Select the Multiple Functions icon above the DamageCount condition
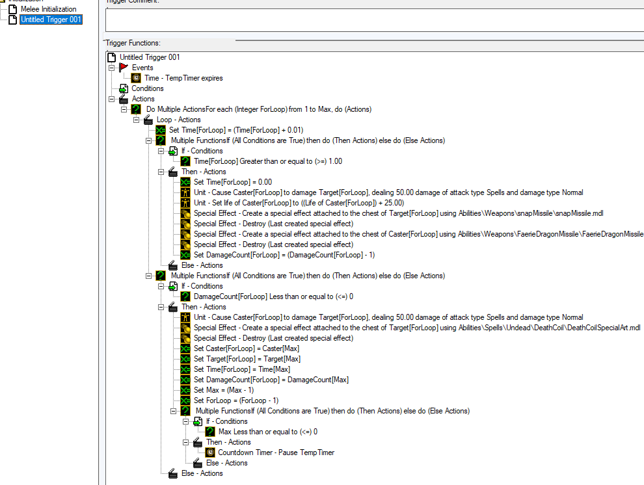This screenshot has height=485, width=644. pos(161,276)
